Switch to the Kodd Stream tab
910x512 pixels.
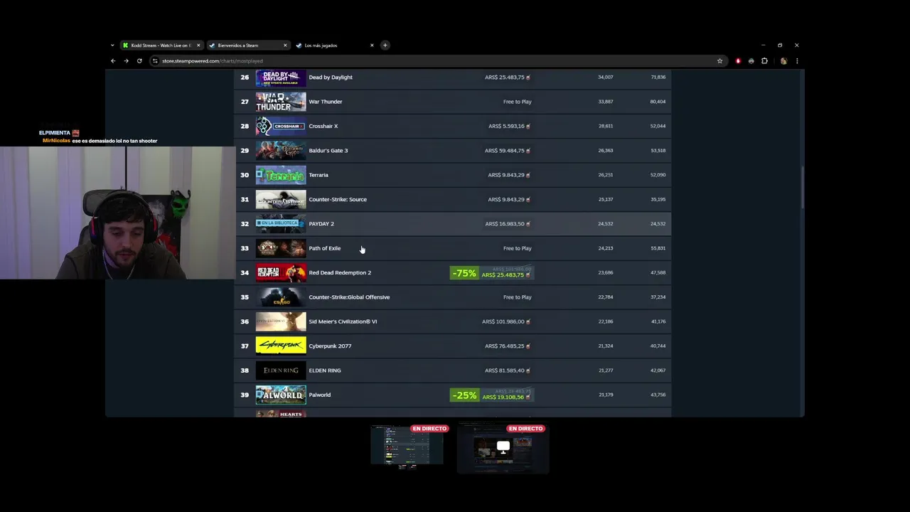point(161,46)
